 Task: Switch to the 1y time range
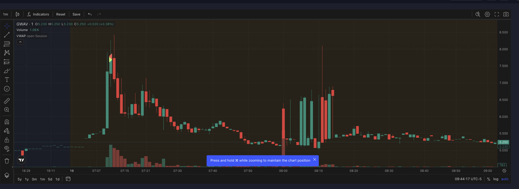pos(27,179)
